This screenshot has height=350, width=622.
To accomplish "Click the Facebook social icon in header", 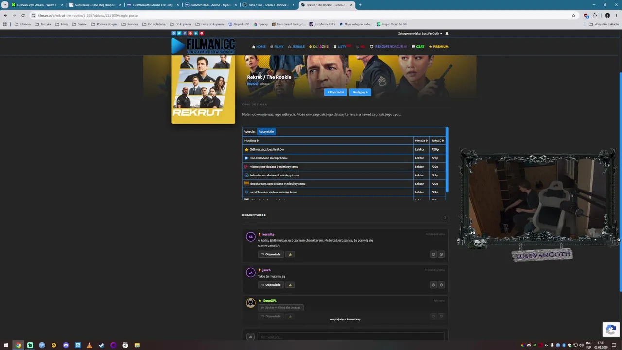I will tap(185, 33).
